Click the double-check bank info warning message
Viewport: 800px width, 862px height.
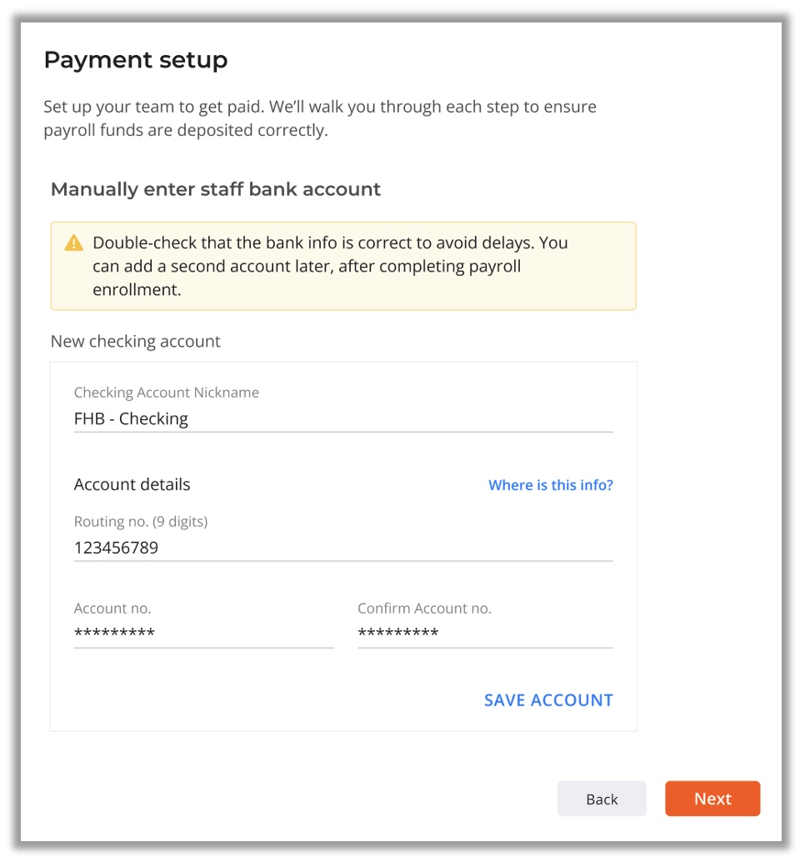click(x=330, y=243)
